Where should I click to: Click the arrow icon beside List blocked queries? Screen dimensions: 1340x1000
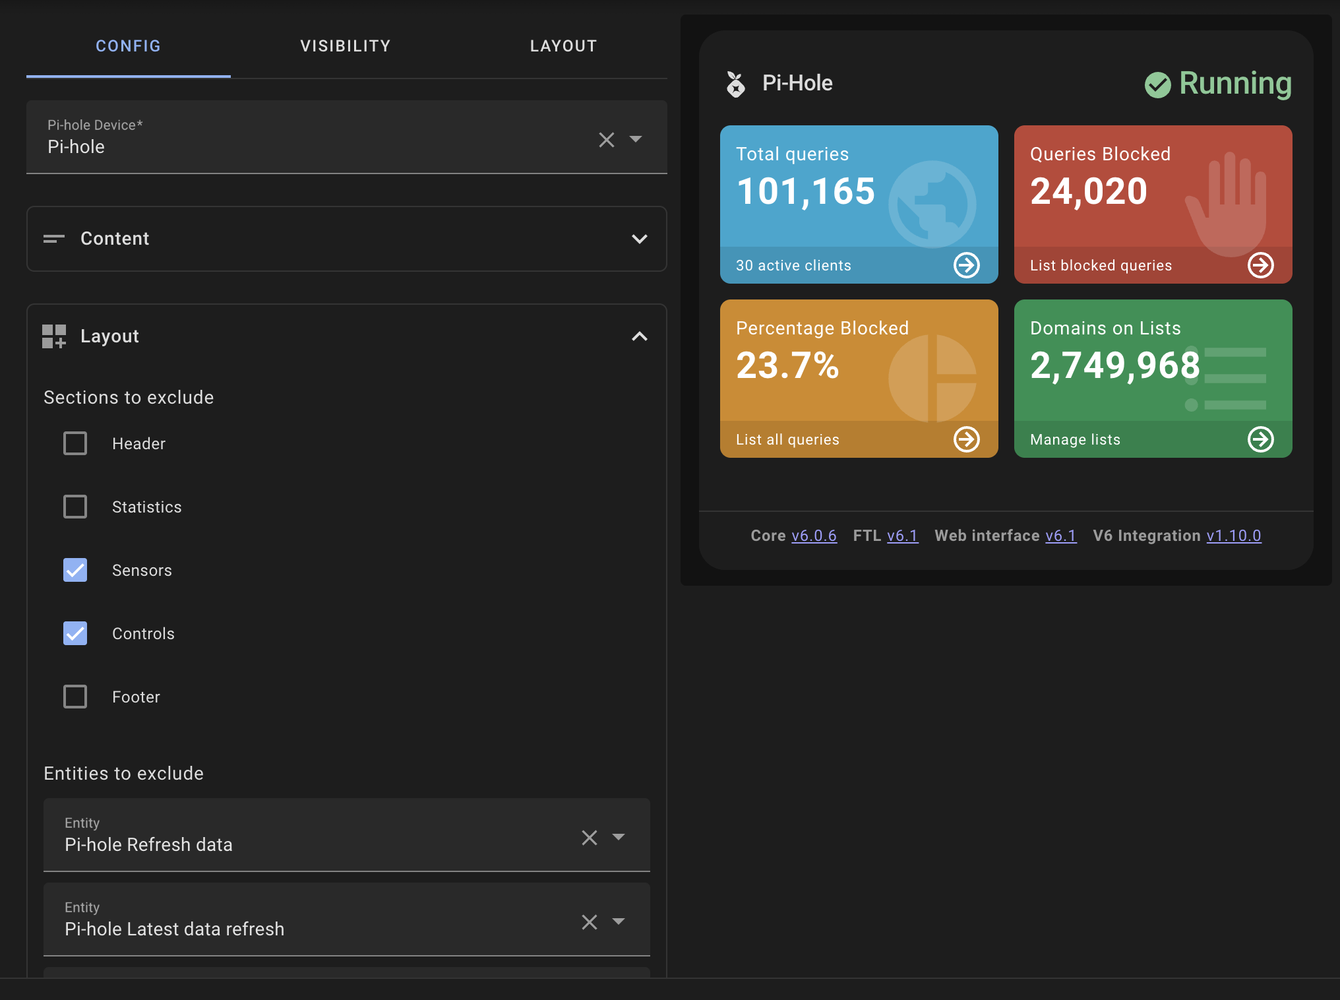point(1260,265)
